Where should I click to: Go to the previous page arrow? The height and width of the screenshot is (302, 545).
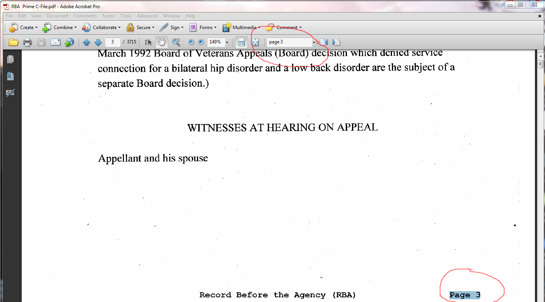[x=86, y=42]
